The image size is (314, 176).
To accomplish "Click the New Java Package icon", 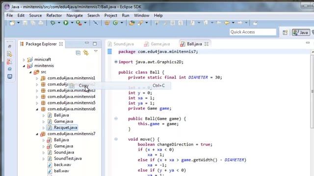I will pyautogui.click(x=107, y=23).
